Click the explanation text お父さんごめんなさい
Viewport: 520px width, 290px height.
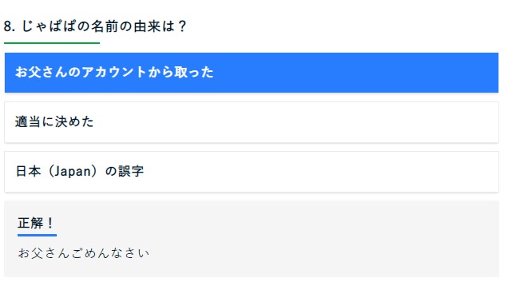(x=84, y=253)
